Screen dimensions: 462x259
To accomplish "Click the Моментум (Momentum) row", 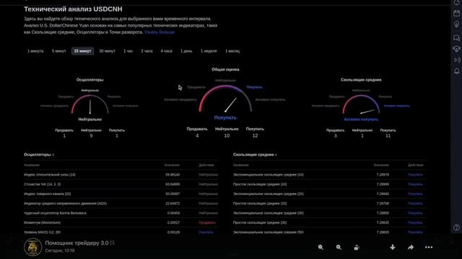I will tap(121, 222).
